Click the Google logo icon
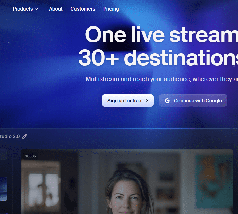This screenshot has height=214, width=238. coord(167,101)
